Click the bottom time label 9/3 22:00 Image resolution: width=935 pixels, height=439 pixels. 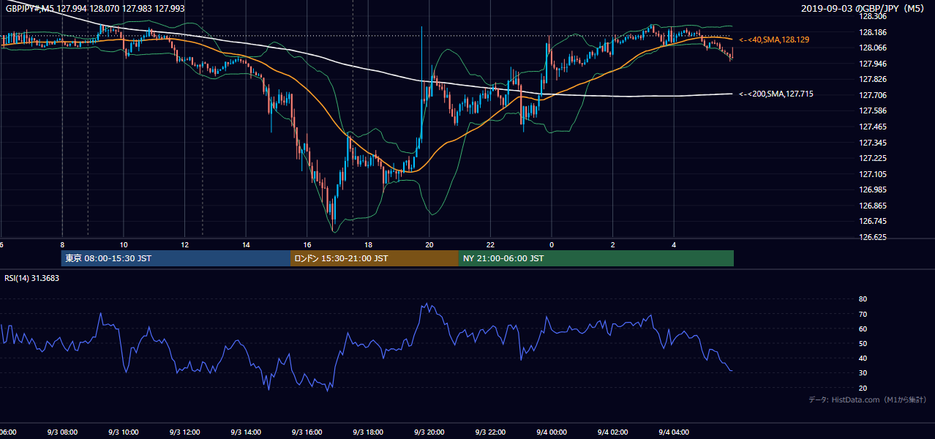[490, 432]
